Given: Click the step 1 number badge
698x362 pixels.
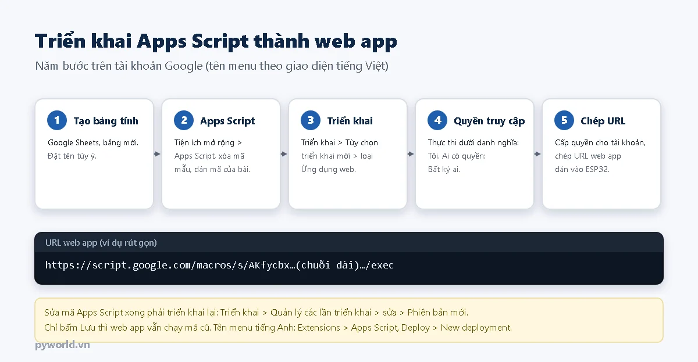Looking at the screenshot, I should tap(57, 120).
